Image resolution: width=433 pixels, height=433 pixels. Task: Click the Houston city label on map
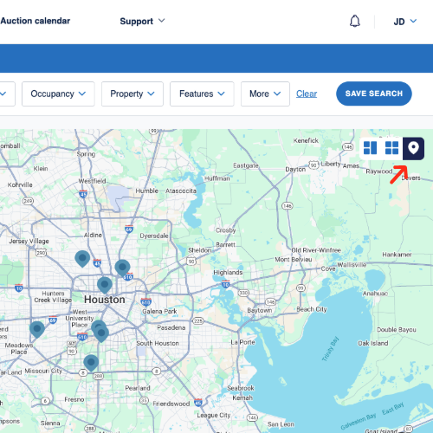click(x=105, y=300)
